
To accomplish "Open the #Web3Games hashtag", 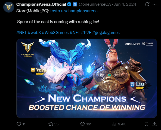I will (x=55, y=33).
